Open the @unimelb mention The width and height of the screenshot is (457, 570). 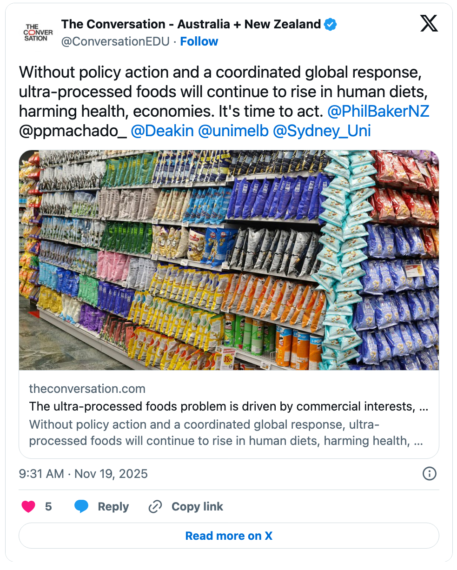click(233, 131)
